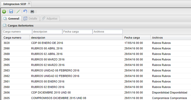Click the green pencil edit icon
The width and height of the screenshot is (191, 100).
click(x=18, y=12)
